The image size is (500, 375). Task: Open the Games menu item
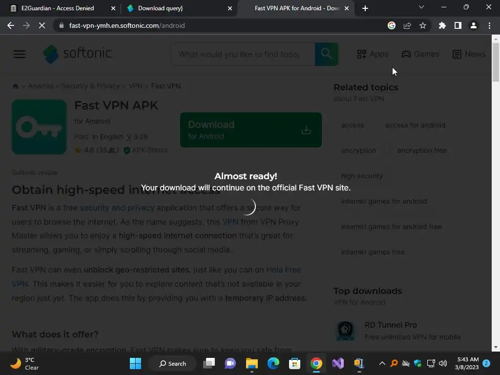tap(420, 54)
